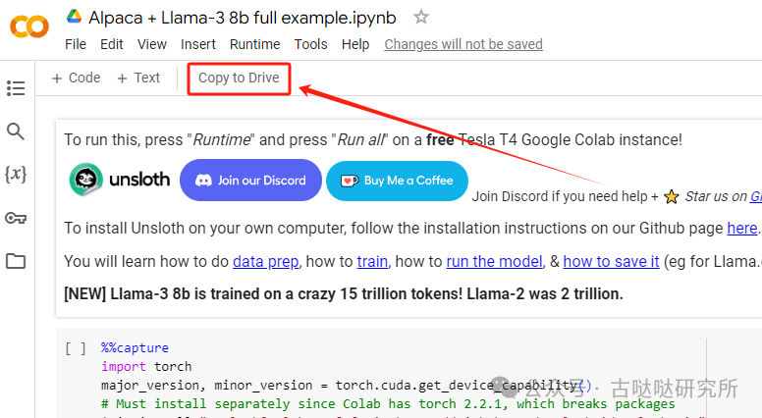Open the Variables {x} panel icon
This screenshot has height=418, width=762.
[x=16, y=174]
